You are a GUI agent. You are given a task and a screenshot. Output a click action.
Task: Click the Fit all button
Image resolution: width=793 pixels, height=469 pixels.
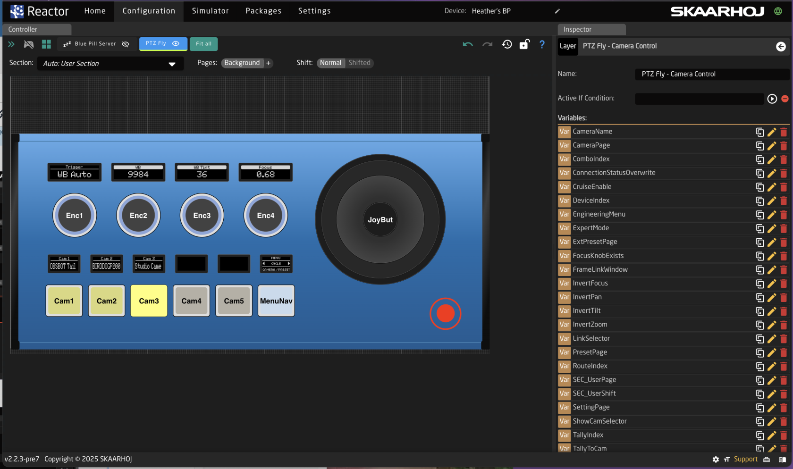[203, 44]
